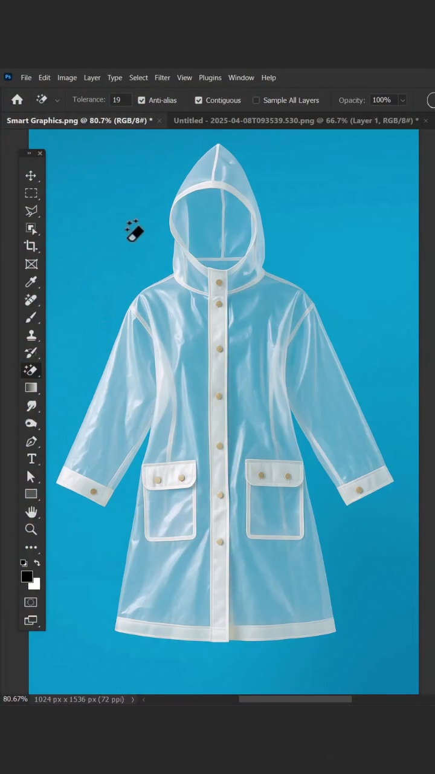Select the Brush tool

(31, 317)
